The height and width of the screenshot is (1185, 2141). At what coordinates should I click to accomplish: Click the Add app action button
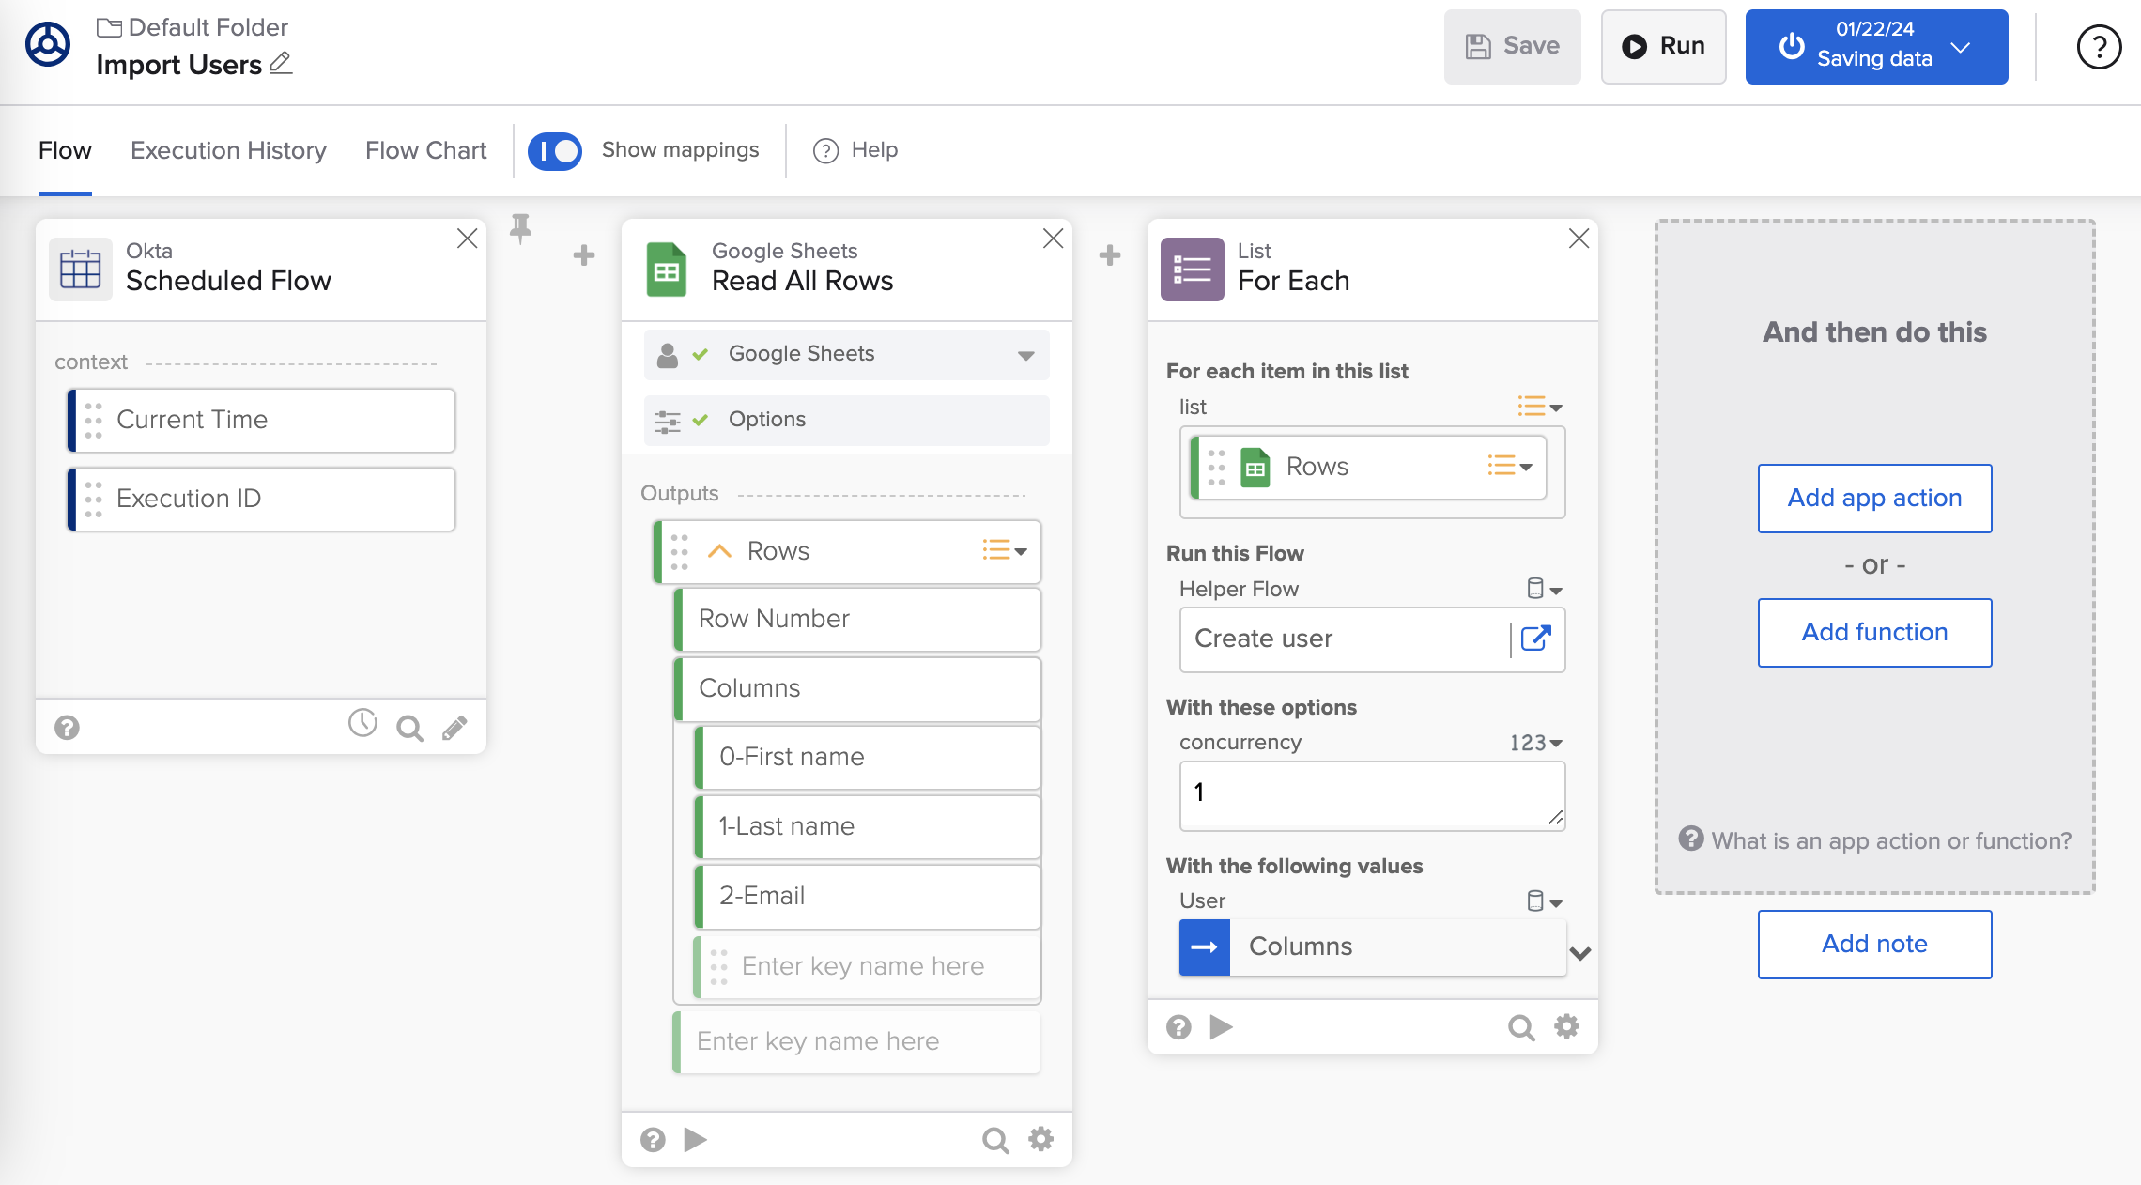pos(1874,498)
